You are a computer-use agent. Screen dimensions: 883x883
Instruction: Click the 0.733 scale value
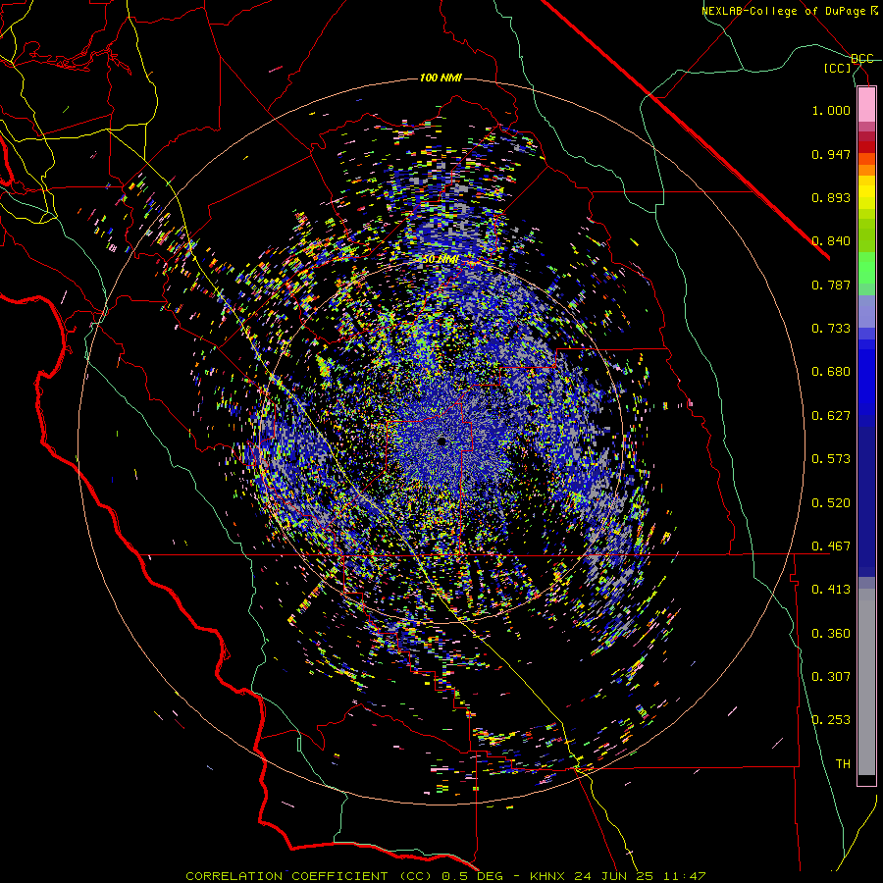click(x=831, y=329)
